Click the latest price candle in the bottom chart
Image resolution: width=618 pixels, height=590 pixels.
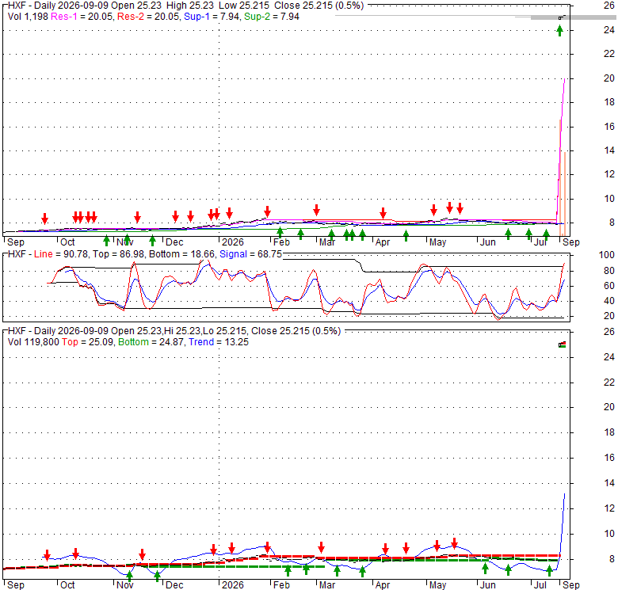563,344
